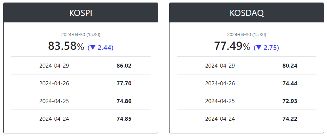Click the KOSDAQ card header
Screen dimensions: 327x137
point(247,13)
